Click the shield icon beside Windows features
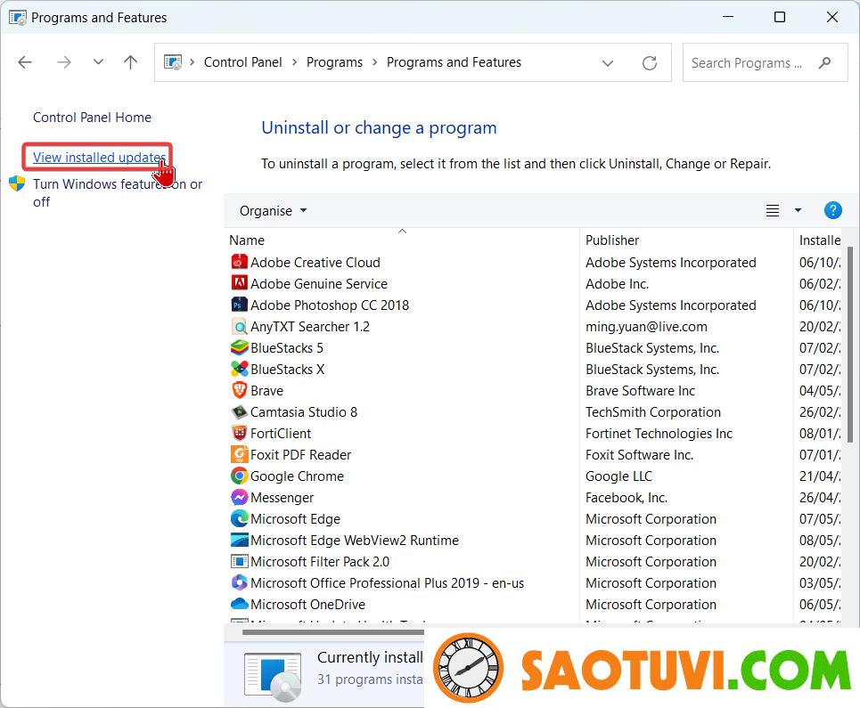Viewport: 860px width, 708px height. [x=17, y=183]
